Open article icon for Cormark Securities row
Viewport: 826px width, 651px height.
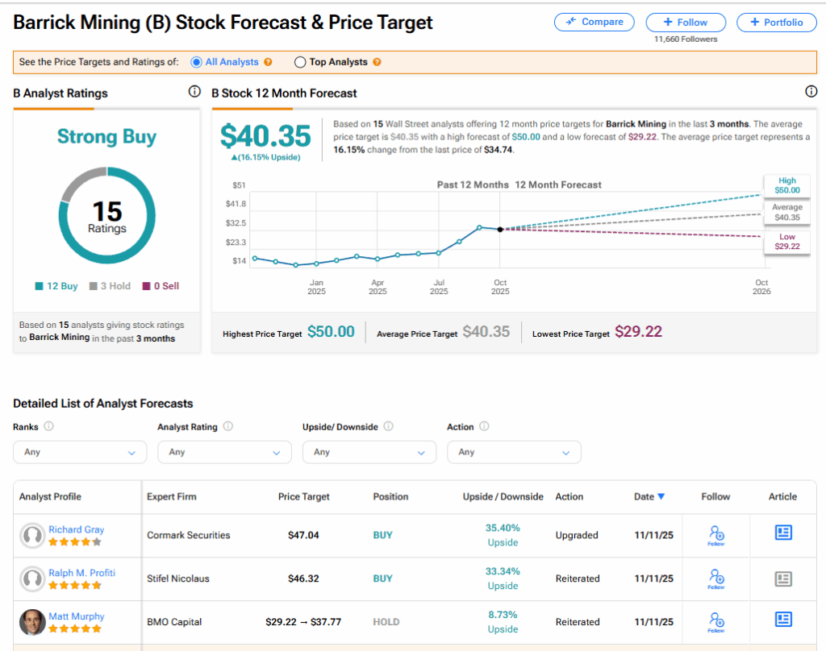(x=782, y=533)
